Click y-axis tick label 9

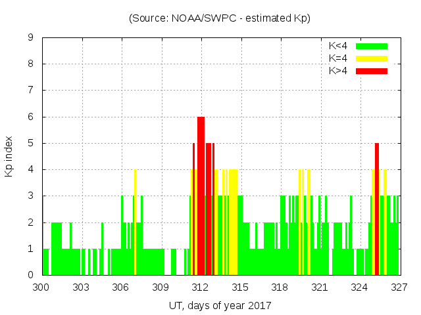tap(31, 37)
